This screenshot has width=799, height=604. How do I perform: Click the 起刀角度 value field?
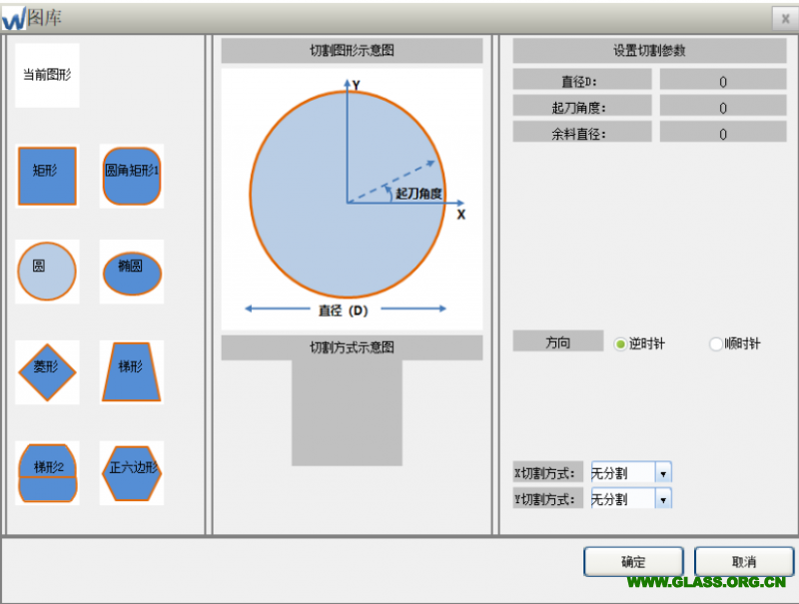(723, 107)
